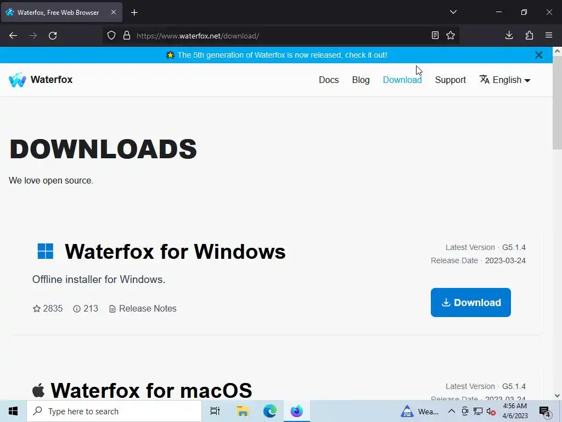Click the 213 open issues count
Image resolution: width=562 pixels, height=422 pixels.
click(x=86, y=309)
